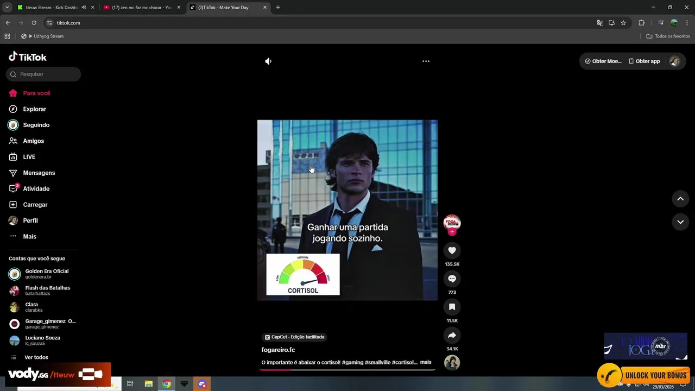Open the video's three-dot options menu
The height and width of the screenshot is (391, 695).
coord(426,61)
